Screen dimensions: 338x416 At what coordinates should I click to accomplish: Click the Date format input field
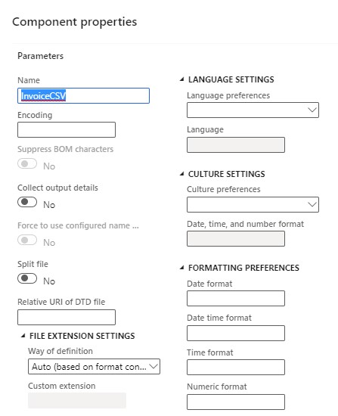(236, 299)
